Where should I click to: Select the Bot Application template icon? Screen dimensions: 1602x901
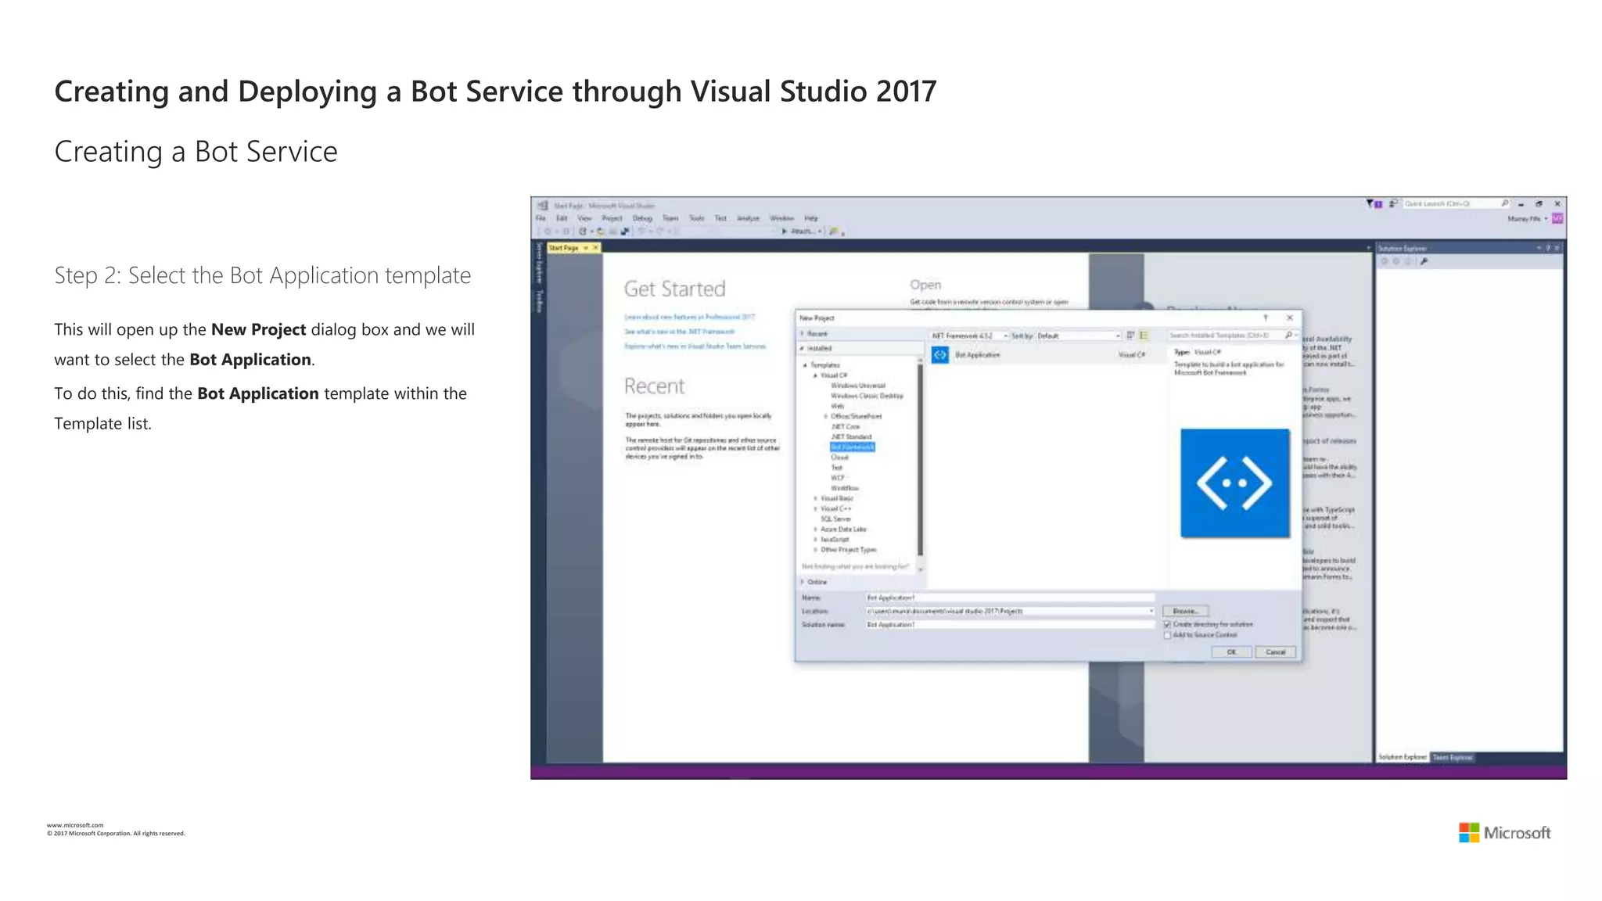(940, 355)
